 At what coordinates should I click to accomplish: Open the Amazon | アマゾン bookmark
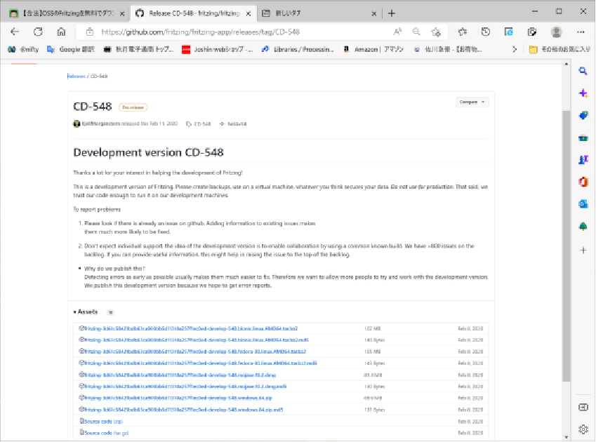(373, 49)
